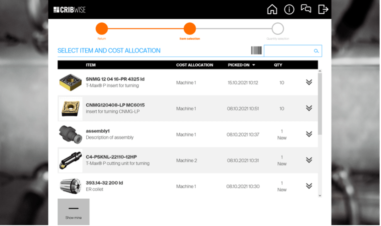Open the chat messages icon
This screenshot has width=381, height=226.
(306, 9)
